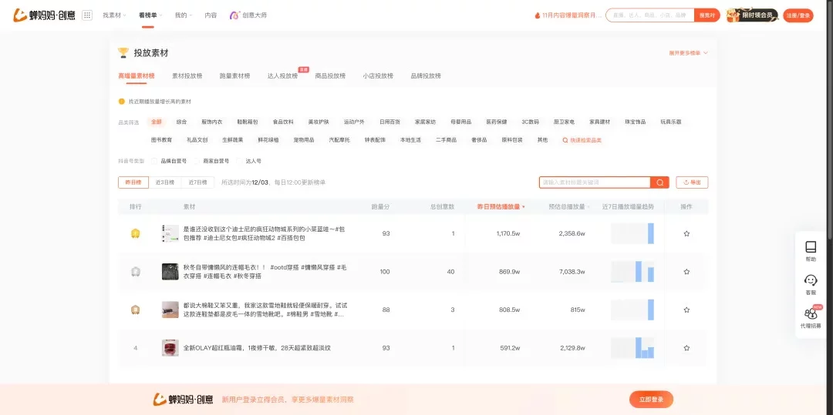Switch to the 高增量素材榜 tab

pos(136,75)
